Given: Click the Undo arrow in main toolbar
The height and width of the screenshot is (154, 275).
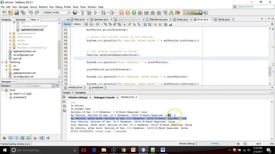Looking at the screenshot, I should [x=31, y=12].
